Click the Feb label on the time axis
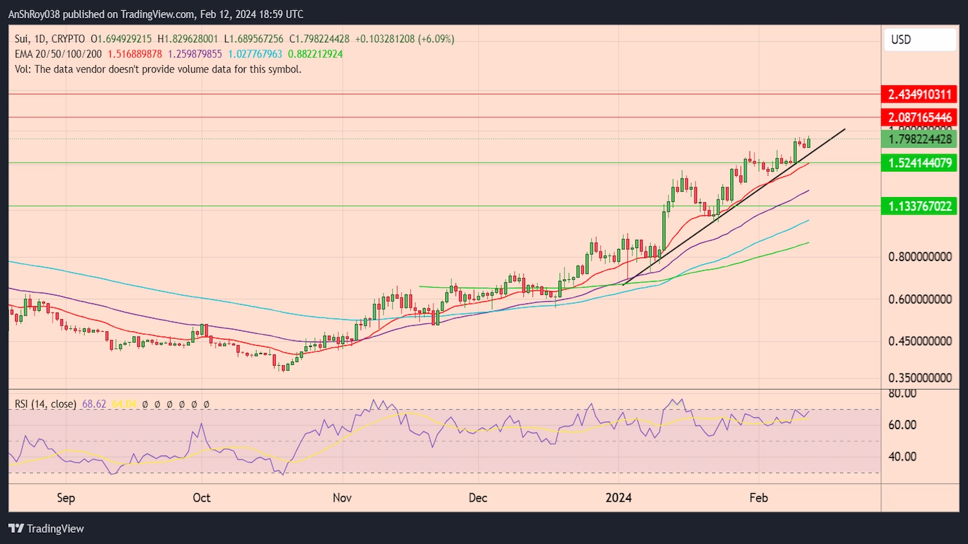 point(759,498)
